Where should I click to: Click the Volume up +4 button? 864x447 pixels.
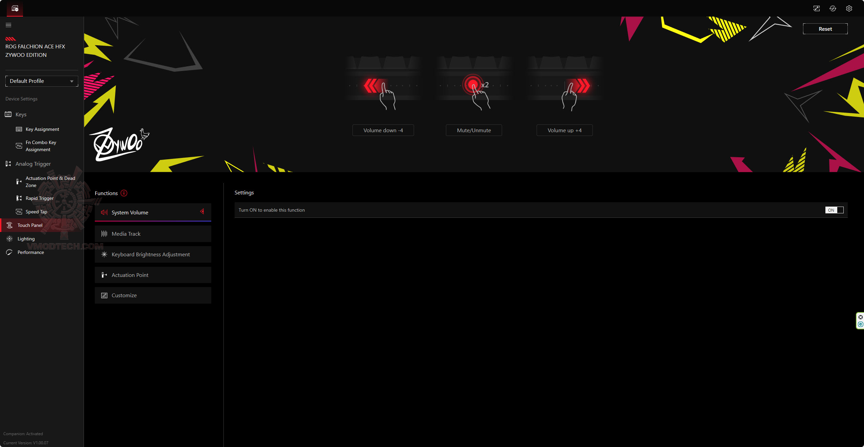[564, 131]
